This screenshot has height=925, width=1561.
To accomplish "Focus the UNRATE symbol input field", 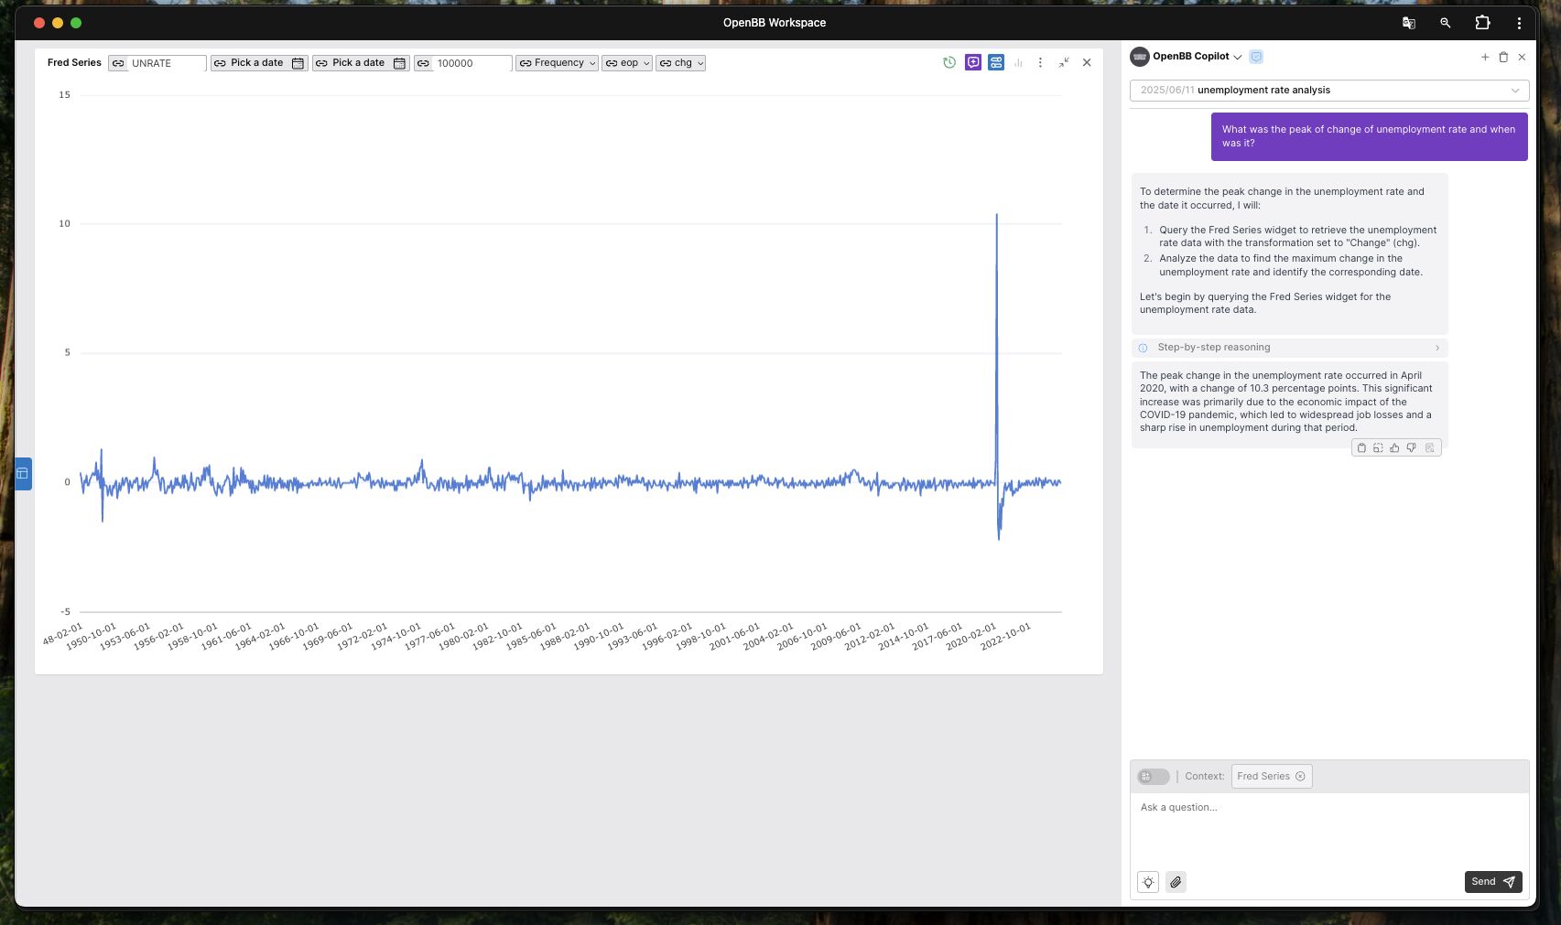I will (x=167, y=63).
